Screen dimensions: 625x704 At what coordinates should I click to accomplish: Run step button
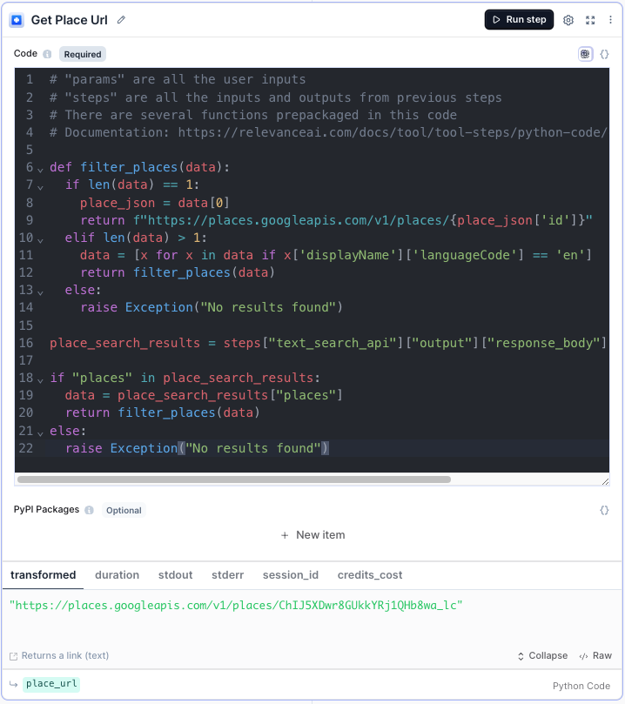(x=519, y=20)
